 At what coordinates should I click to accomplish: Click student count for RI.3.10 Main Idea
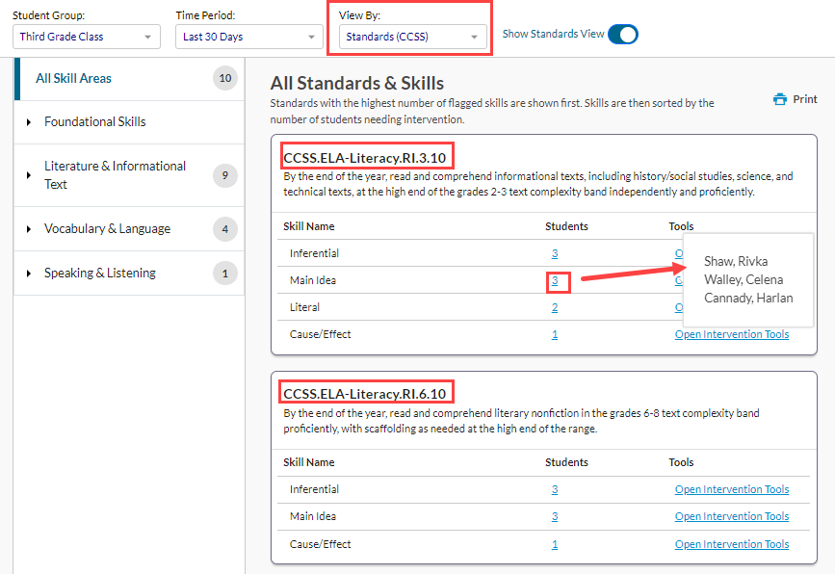(x=555, y=281)
